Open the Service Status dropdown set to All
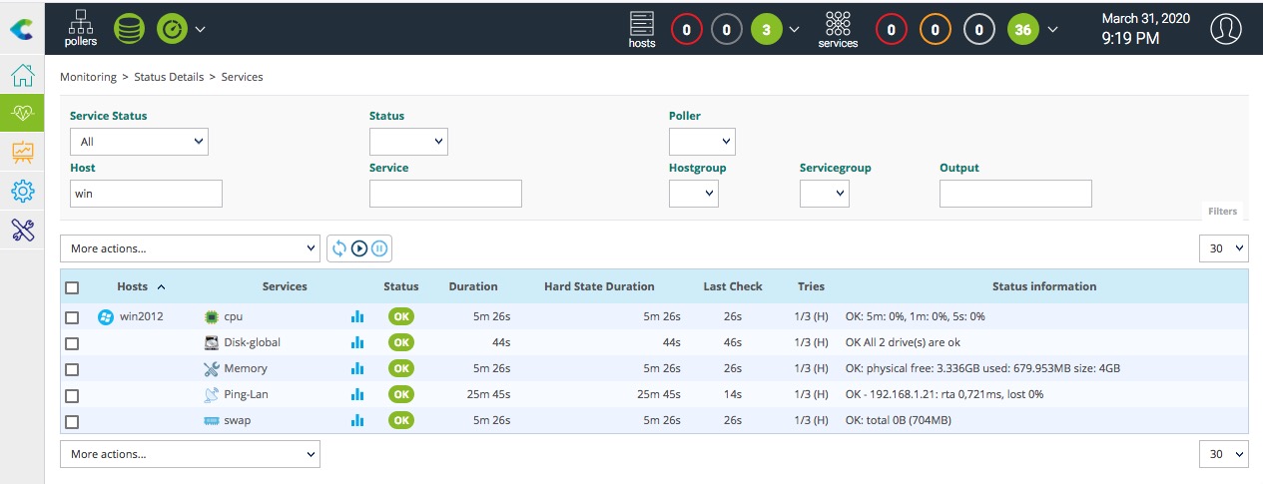The height and width of the screenshot is (484, 1263). [139, 142]
